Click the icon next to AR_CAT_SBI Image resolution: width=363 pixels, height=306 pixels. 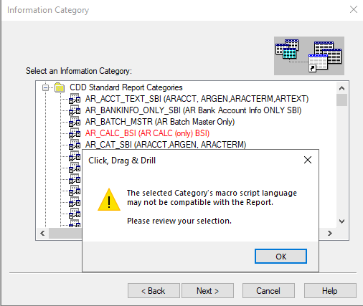(x=75, y=145)
